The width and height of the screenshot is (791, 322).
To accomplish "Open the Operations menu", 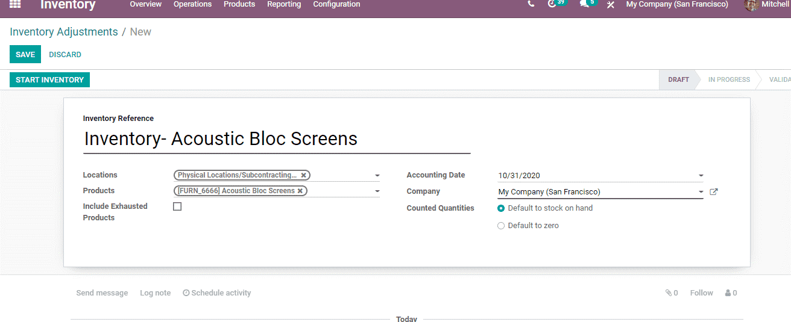I will click(x=192, y=4).
